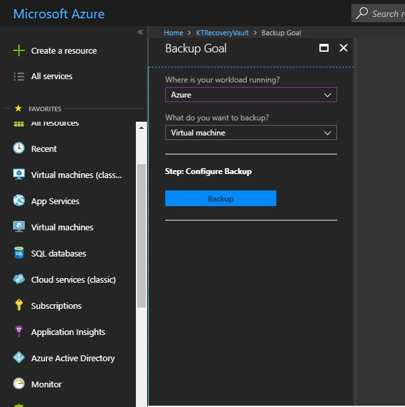The width and height of the screenshot is (405, 407).
Task: Open Virtual machines (class... sidebar label
Action: pos(76,175)
